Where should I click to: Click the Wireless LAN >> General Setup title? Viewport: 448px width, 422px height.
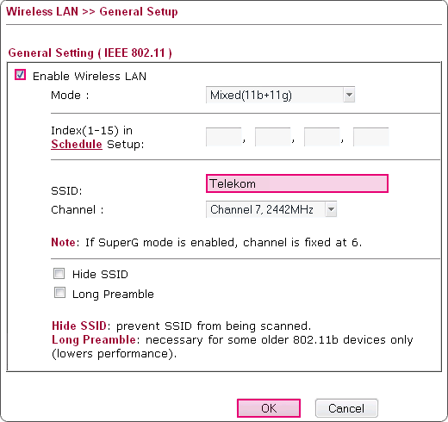tap(92, 11)
